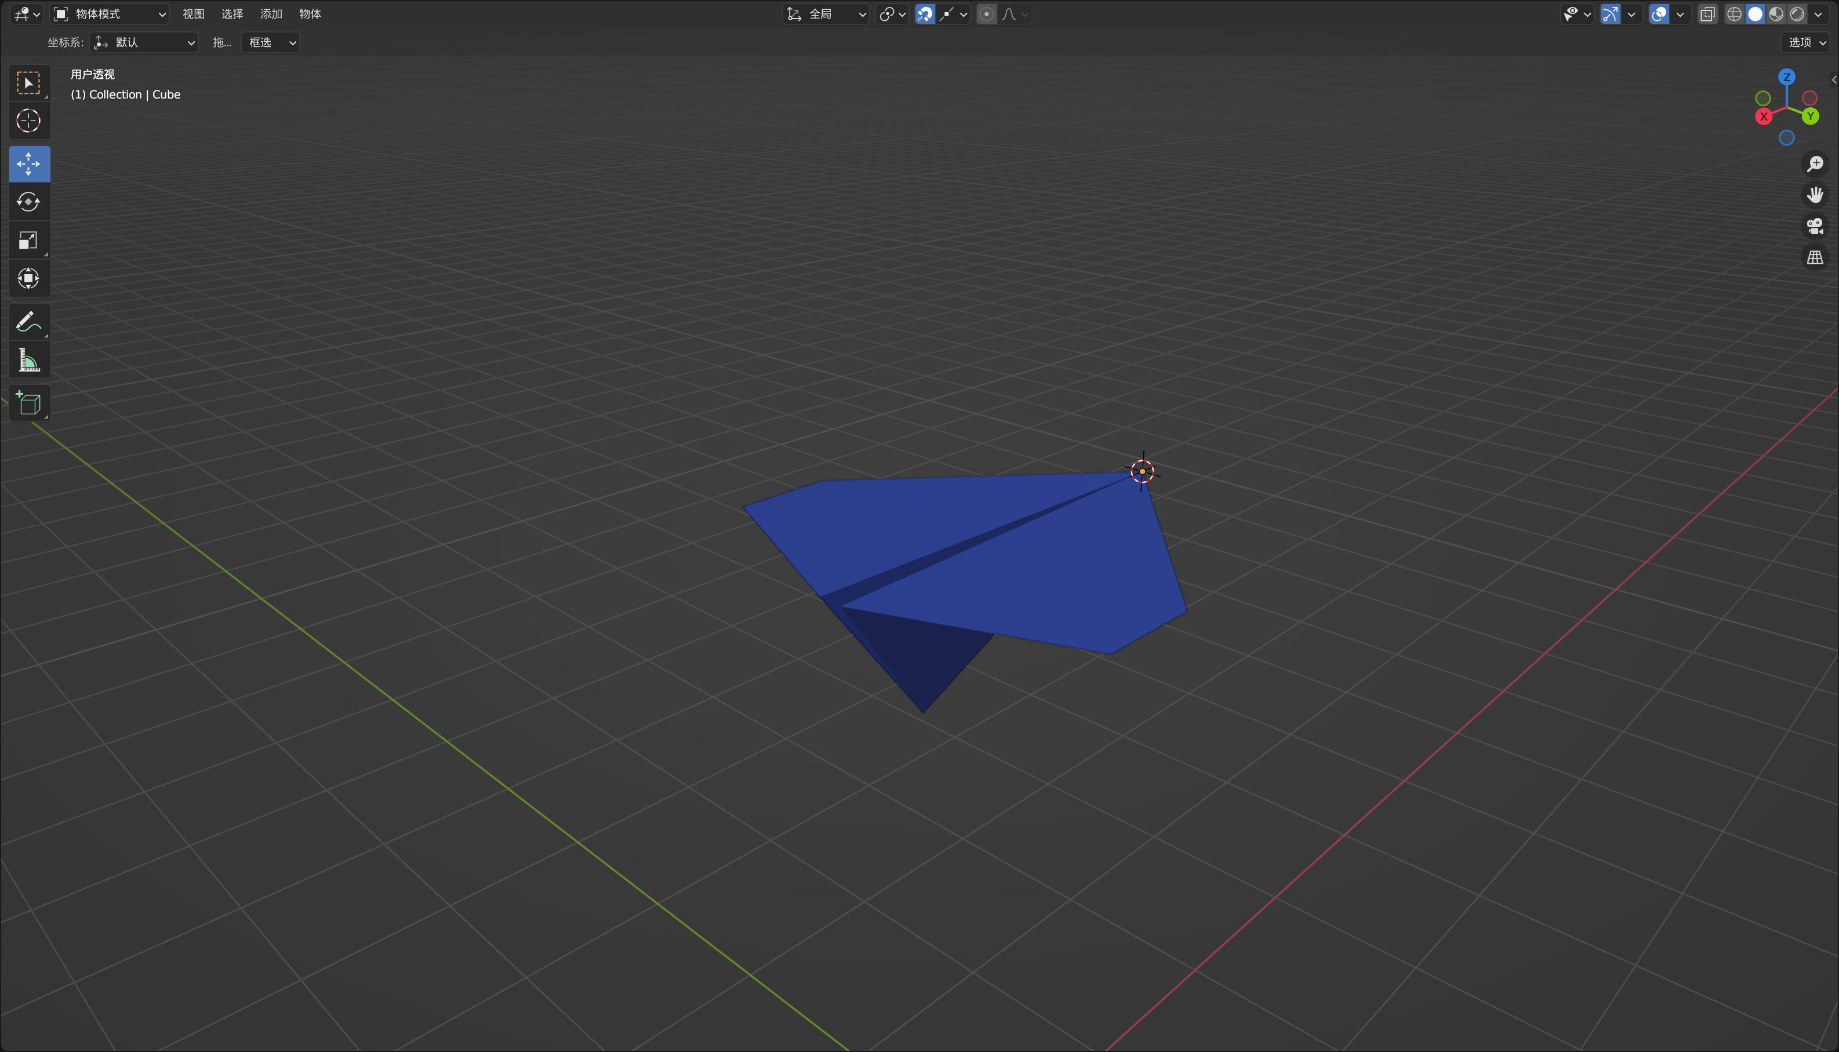Screen dimensions: 1839x1052
Task: Click the negative X axis gizmo circle
Action: (1810, 99)
